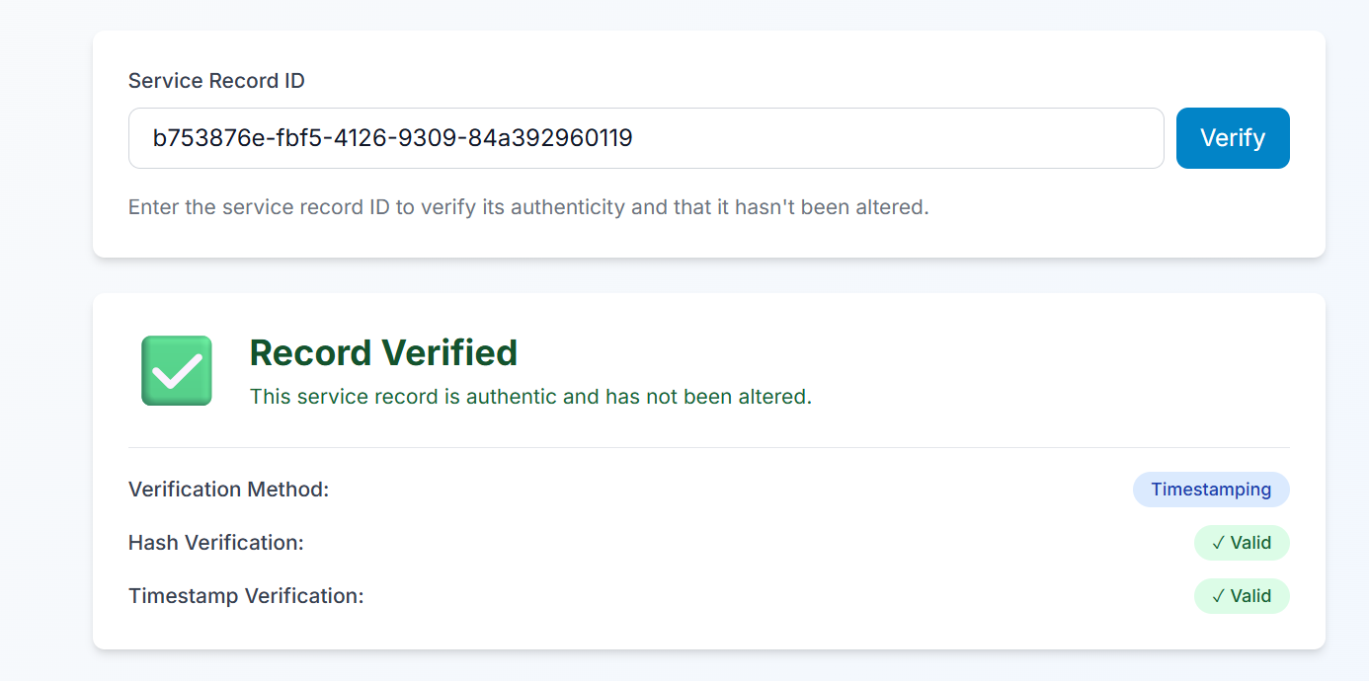Select the Record Verified heading

(x=384, y=352)
